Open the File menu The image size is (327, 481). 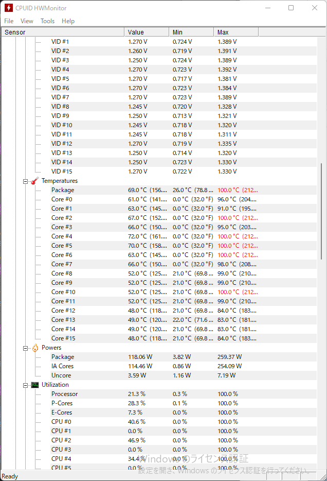click(x=9, y=21)
